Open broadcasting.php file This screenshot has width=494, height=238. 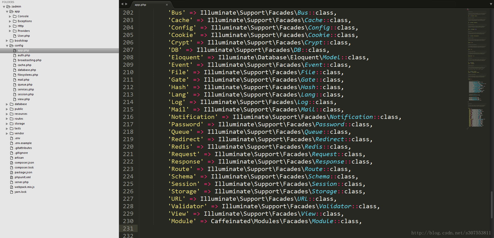[x=30, y=60]
